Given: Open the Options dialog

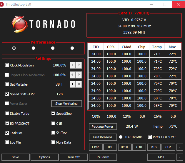Looking at the screenshot, I should point(45,157).
